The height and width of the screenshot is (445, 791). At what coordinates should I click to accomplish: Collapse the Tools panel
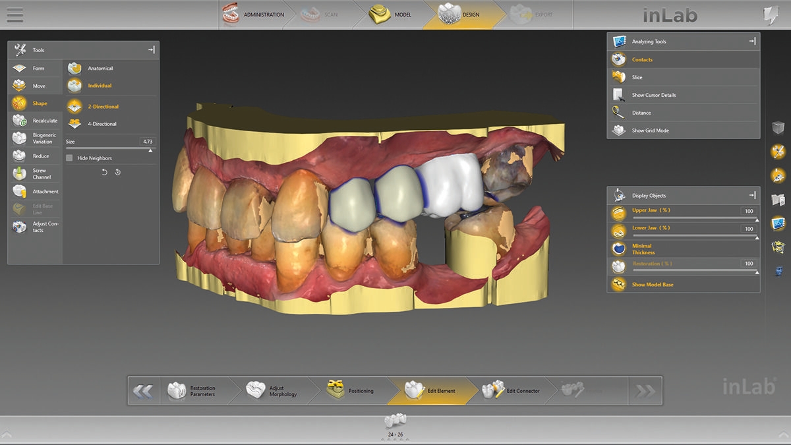coord(151,50)
